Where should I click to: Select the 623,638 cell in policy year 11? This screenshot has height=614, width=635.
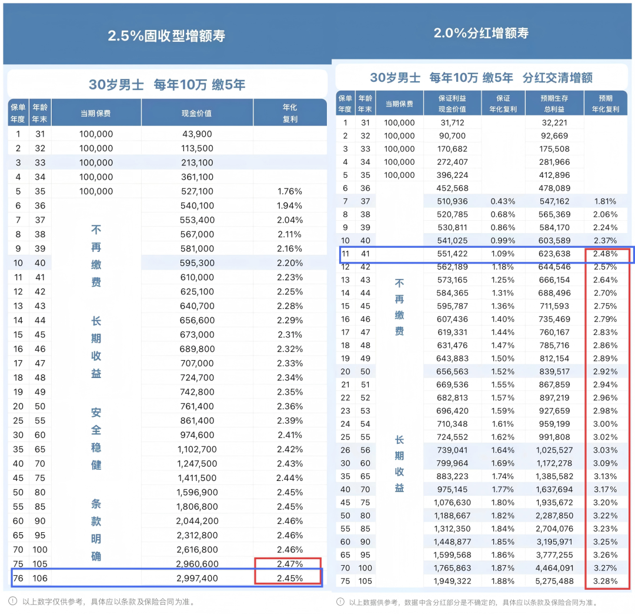[x=555, y=254]
